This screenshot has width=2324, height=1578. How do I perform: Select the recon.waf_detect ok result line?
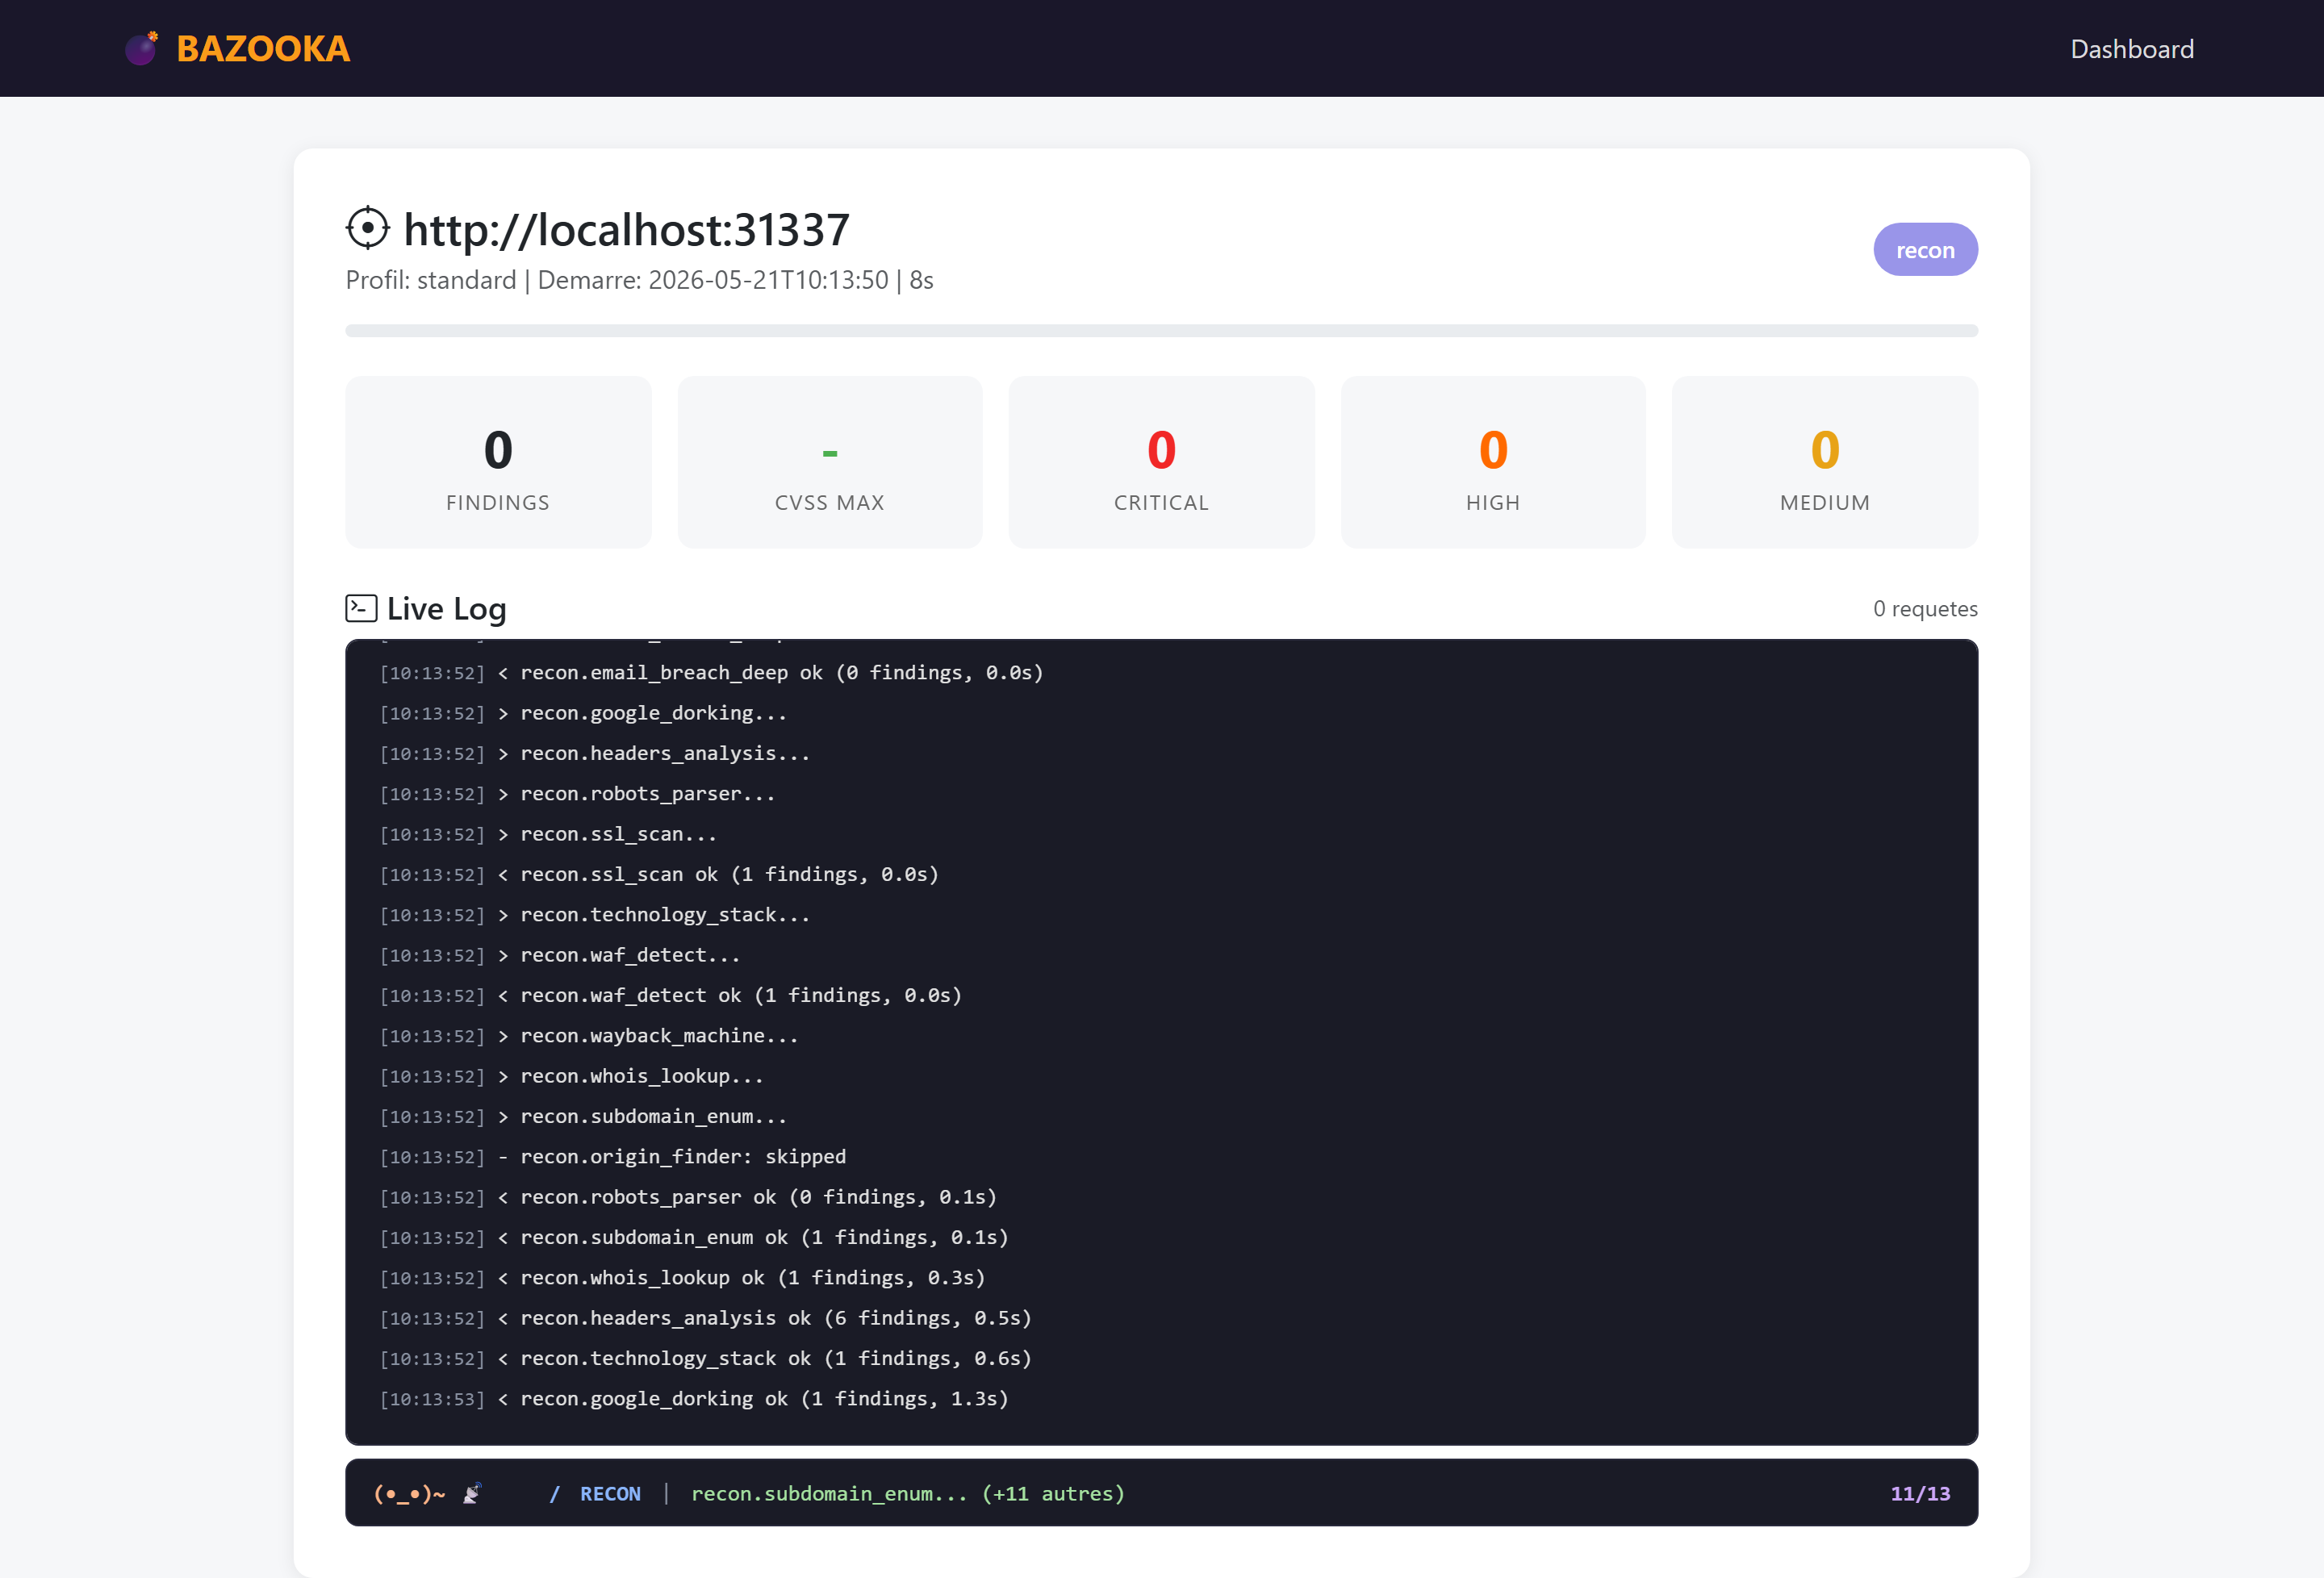click(x=670, y=996)
